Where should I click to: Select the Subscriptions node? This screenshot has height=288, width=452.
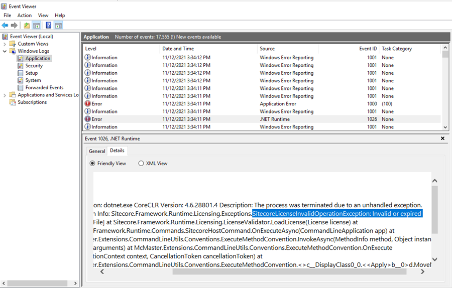click(32, 102)
